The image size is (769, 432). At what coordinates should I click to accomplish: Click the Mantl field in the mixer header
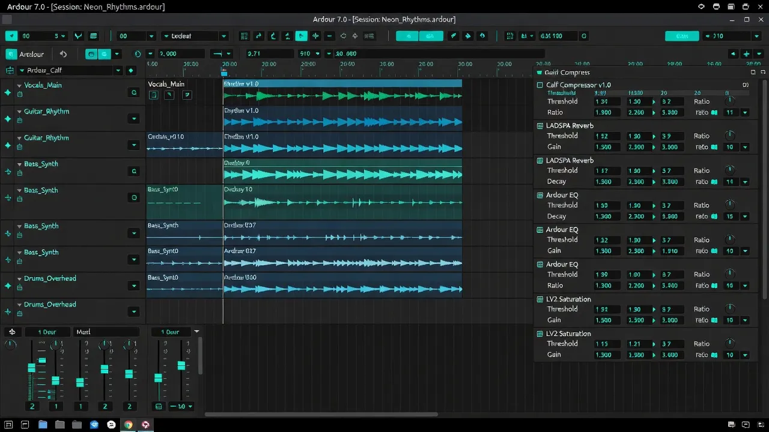[x=106, y=332]
